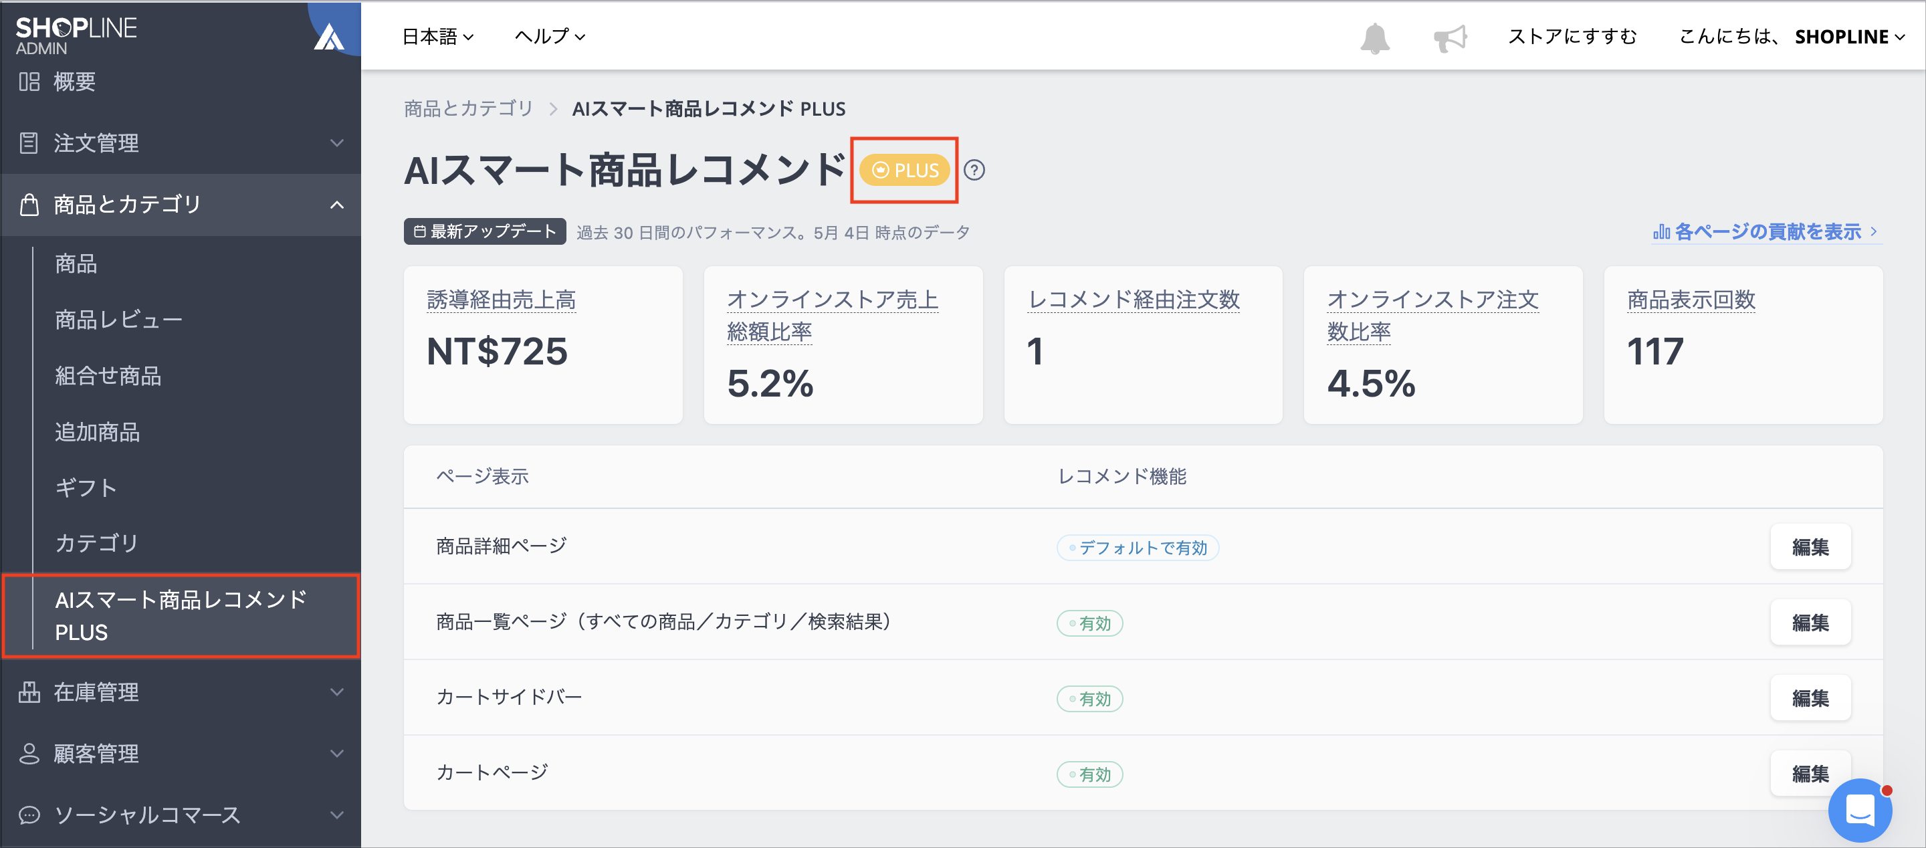
Task: Expand the 在庫管理 chevron
Action: click(x=337, y=692)
